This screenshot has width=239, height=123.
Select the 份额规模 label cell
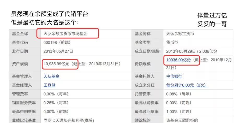tap(147, 64)
